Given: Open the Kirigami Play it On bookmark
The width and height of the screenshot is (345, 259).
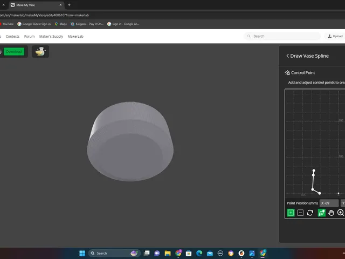Looking at the screenshot, I should [87, 24].
